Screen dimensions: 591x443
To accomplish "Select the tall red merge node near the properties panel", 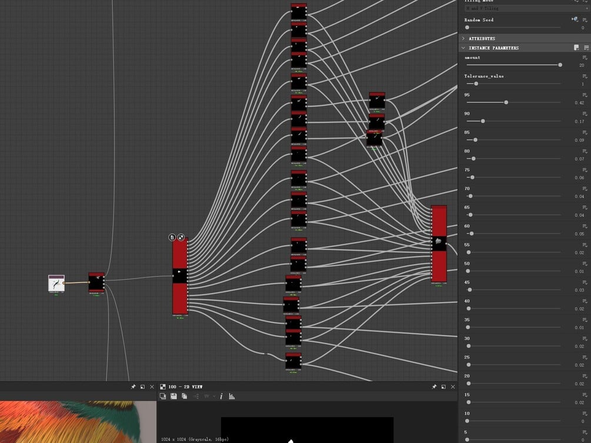I will [x=439, y=244].
